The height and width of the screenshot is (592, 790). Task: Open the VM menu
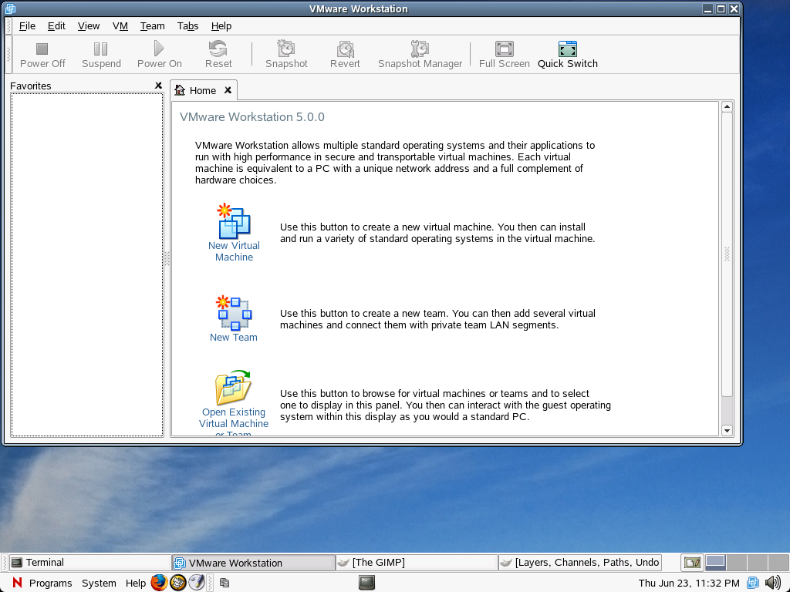(x=120, y=25)
